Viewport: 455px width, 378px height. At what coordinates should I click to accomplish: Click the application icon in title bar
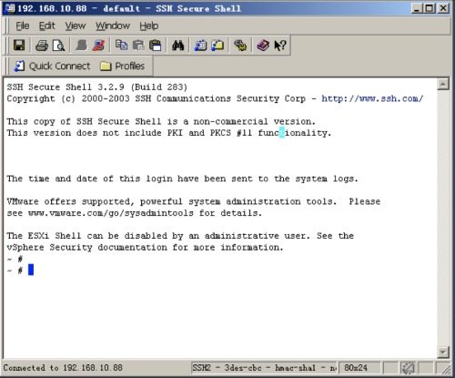click(9, 8)
